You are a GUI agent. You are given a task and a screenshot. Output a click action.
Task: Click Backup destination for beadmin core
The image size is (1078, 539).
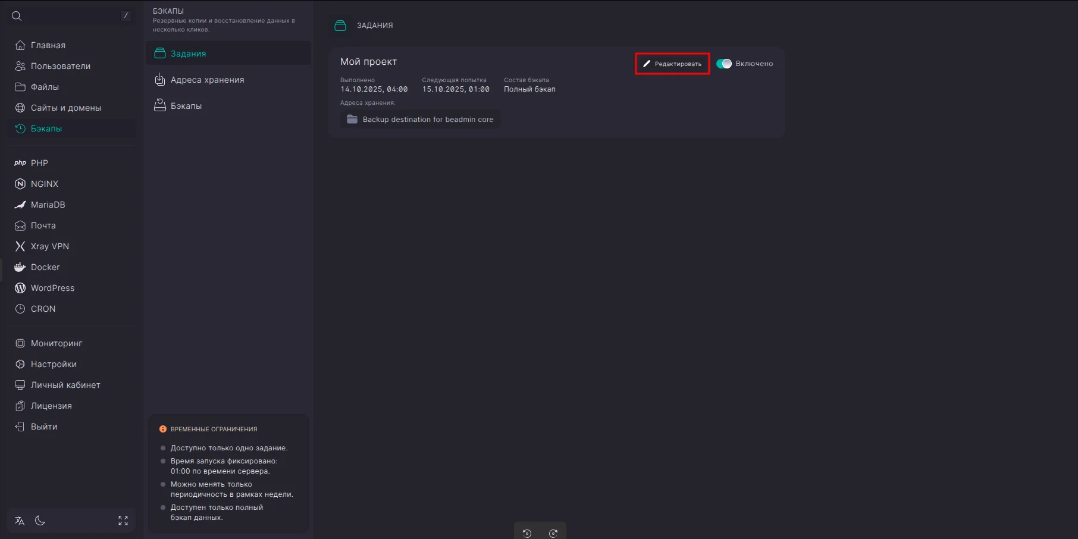click(421, 120)
